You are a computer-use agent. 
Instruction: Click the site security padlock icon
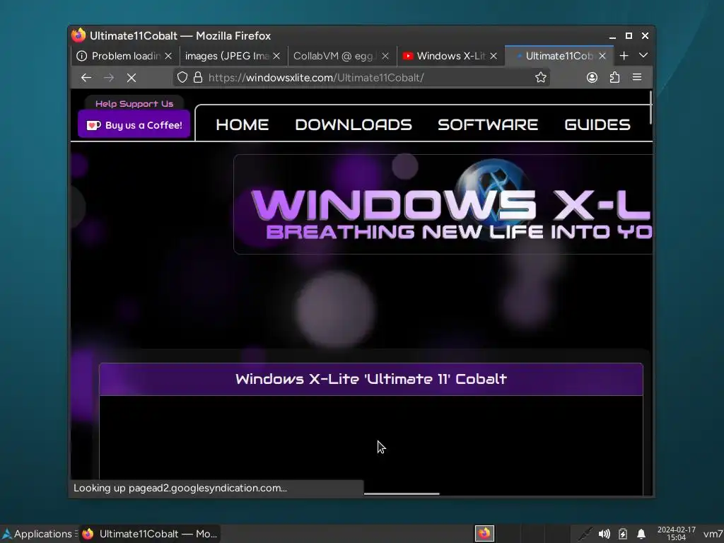click(198, 77)
